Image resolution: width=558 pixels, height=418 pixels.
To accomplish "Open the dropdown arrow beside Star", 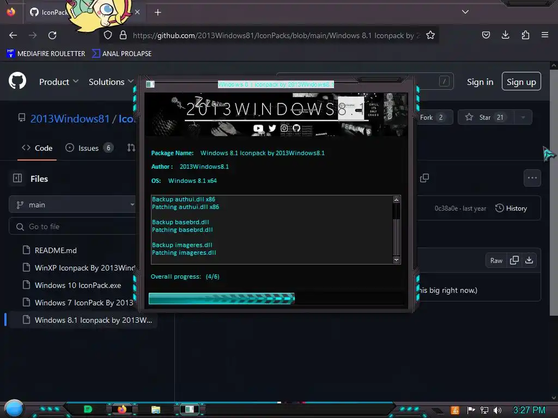I will tap(523, 118).
